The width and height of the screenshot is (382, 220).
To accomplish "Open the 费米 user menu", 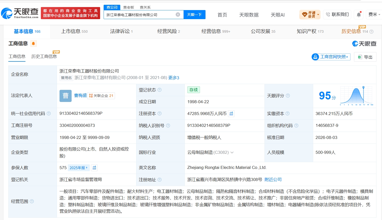I will [x=374, y=15].
